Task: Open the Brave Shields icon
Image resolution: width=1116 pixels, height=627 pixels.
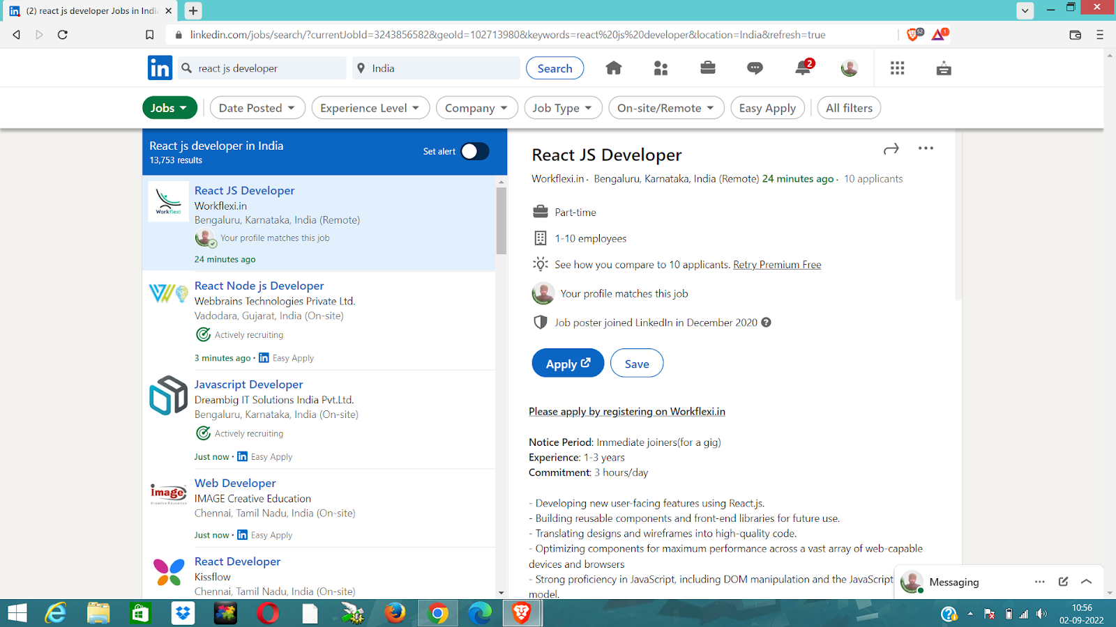Action: tap(914, 34)
